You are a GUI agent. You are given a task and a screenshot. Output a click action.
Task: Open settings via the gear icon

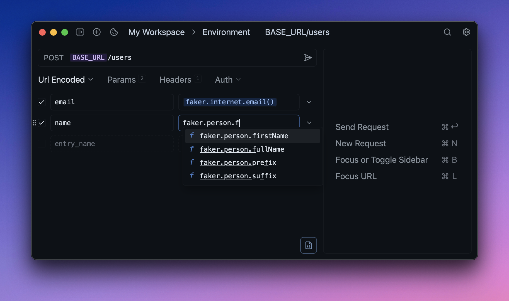tap(466, 32)
